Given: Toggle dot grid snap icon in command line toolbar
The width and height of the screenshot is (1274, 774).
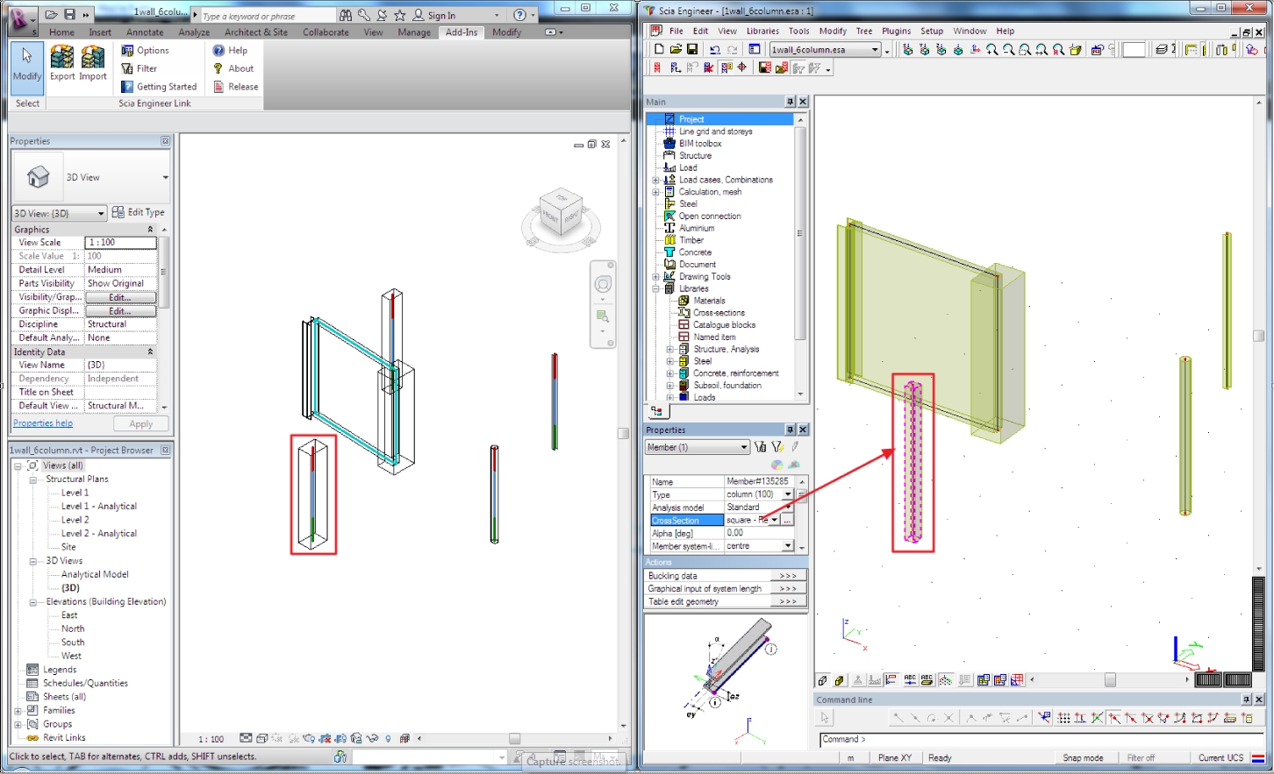Looking at the screenshot, I should tap(1064, 718).
